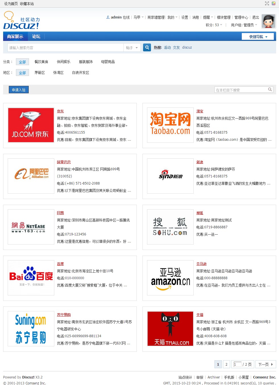Viewport: 279px width, 385px height.
Task: Click the 申请入驻 button
Action: point(19,90)
